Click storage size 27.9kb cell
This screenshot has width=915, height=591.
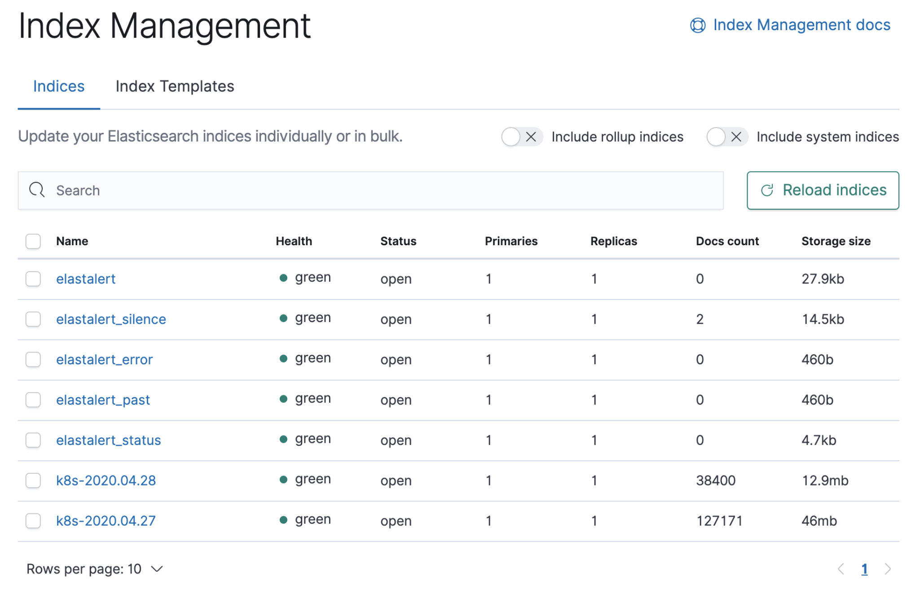point(823,279)
